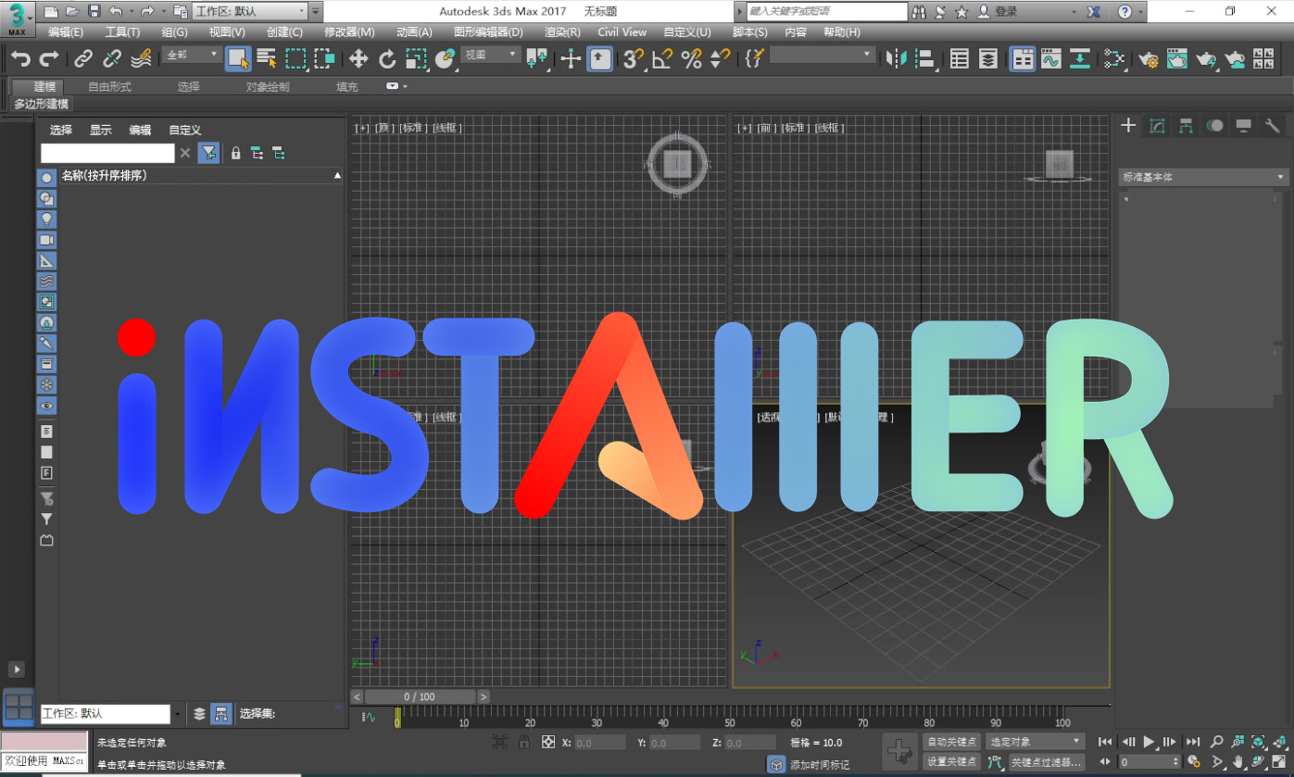Open the Utilities wrench panel
The width and height of the screenshot is (1294, 777).
[x=1272, y=126]
